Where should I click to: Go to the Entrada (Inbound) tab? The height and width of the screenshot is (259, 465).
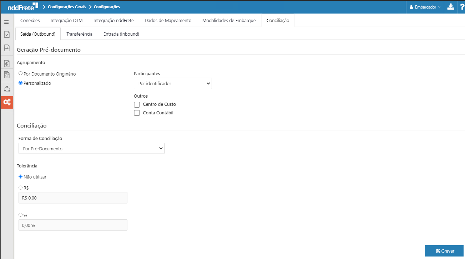121,34
